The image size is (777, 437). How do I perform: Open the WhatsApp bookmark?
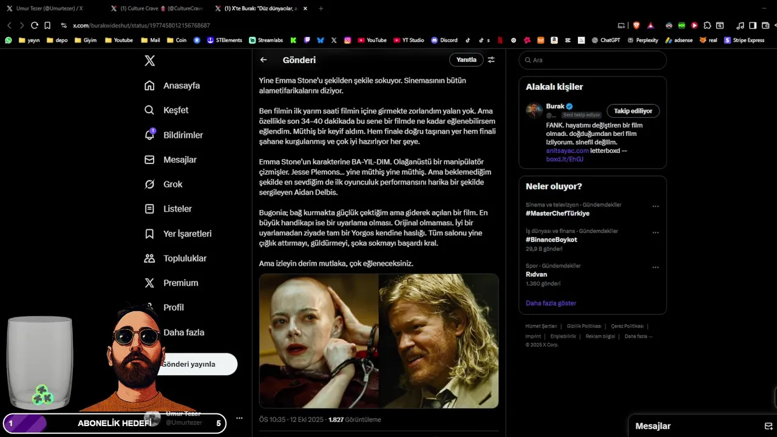tap(8, 40)
